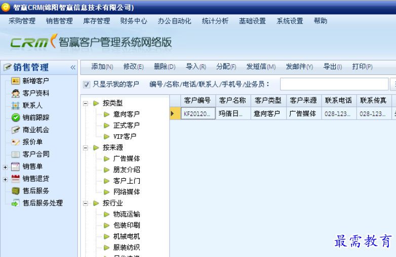Click the 商业机会 sidebar icon
Image resolution: width=396 pixels, height=257 pixels.
tap(15, 130)
